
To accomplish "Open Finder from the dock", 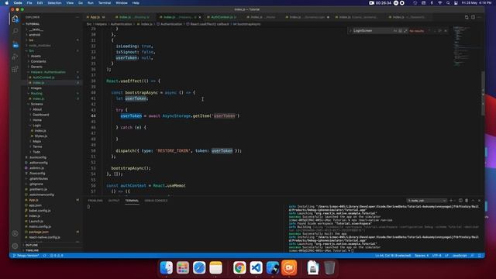I will tap(167, 267).
